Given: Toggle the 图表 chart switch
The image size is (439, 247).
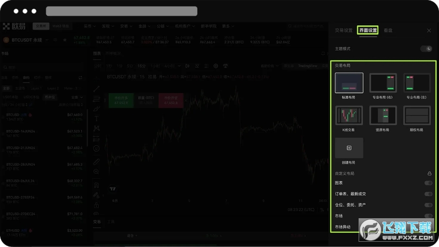Looking at the screenshot, I should (x=428, y=183).
